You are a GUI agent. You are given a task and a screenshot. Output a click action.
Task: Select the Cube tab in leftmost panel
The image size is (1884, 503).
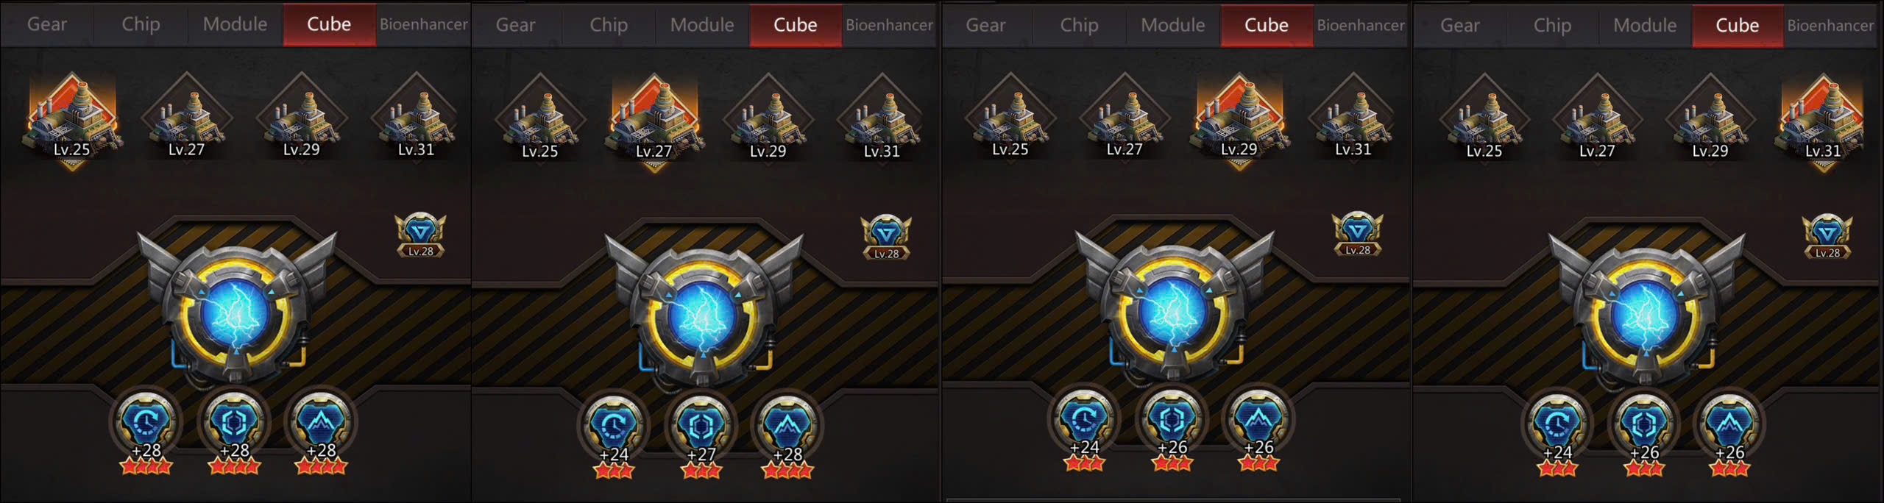(329, 24)
